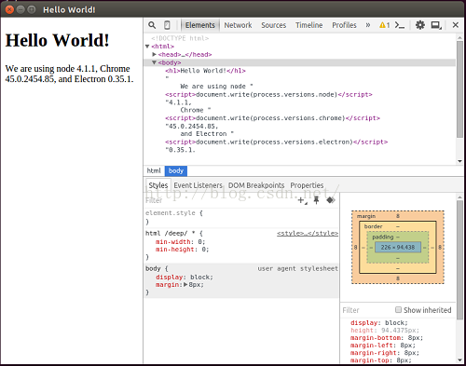Click the new style rule plus icon

pyautogui.click(x=302, y=200)
